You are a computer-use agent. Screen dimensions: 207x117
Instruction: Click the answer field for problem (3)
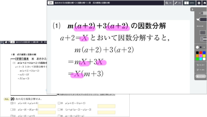(47, 112)
